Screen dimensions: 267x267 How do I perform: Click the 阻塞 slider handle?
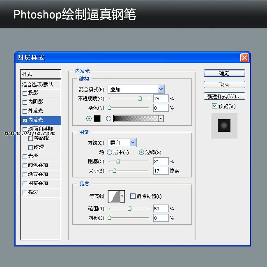tap(118, 161)
